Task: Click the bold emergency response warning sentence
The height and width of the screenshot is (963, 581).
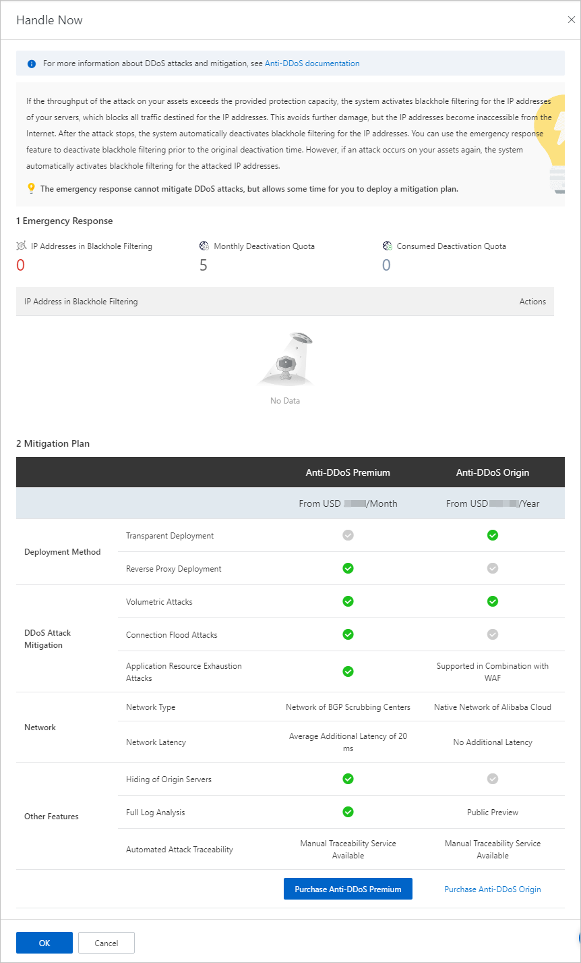Action: coord(249,189)
